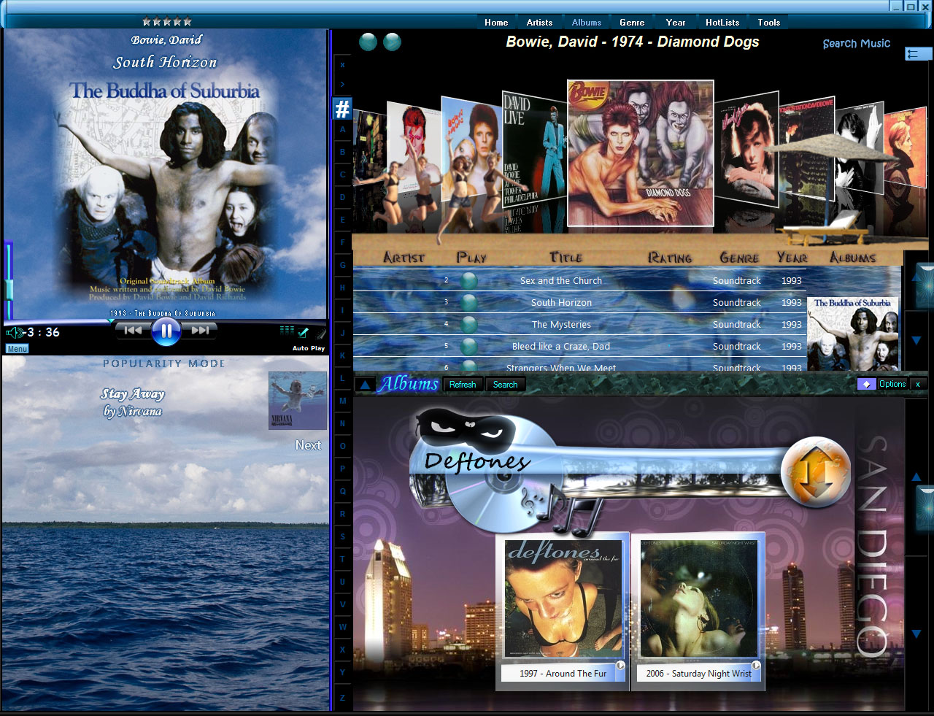This screenshot has width=934, height=716.
Task: Skip to the previous track
Action: (133, 331)
